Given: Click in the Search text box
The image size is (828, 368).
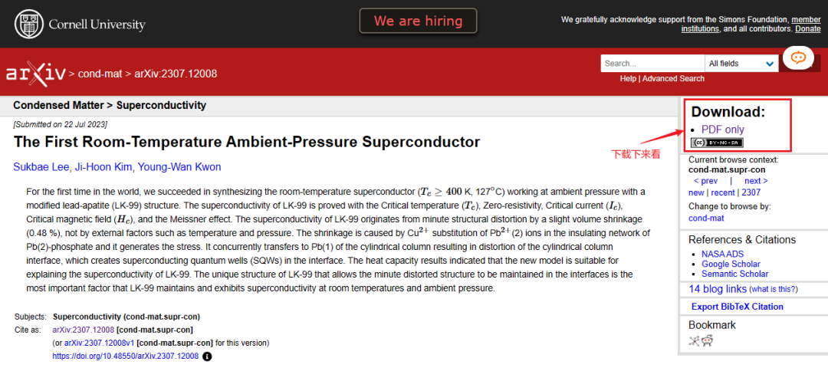Looking at the screenshot, I should 651,64.
